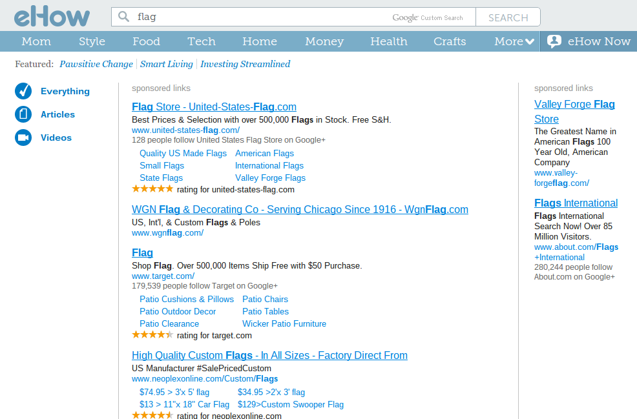Viewport: 637px width, 419px height.
Task: Click the Google Custom Search logo
Action: click(x=428, y=17)
